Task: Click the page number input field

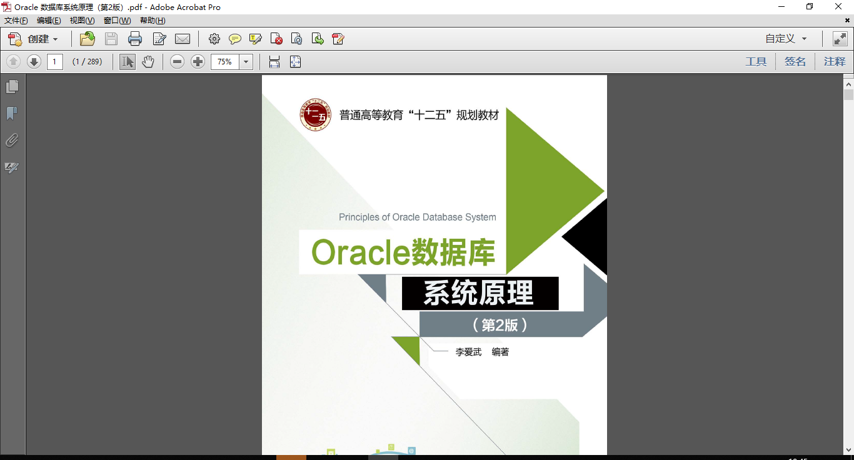Action: [55, 61]
